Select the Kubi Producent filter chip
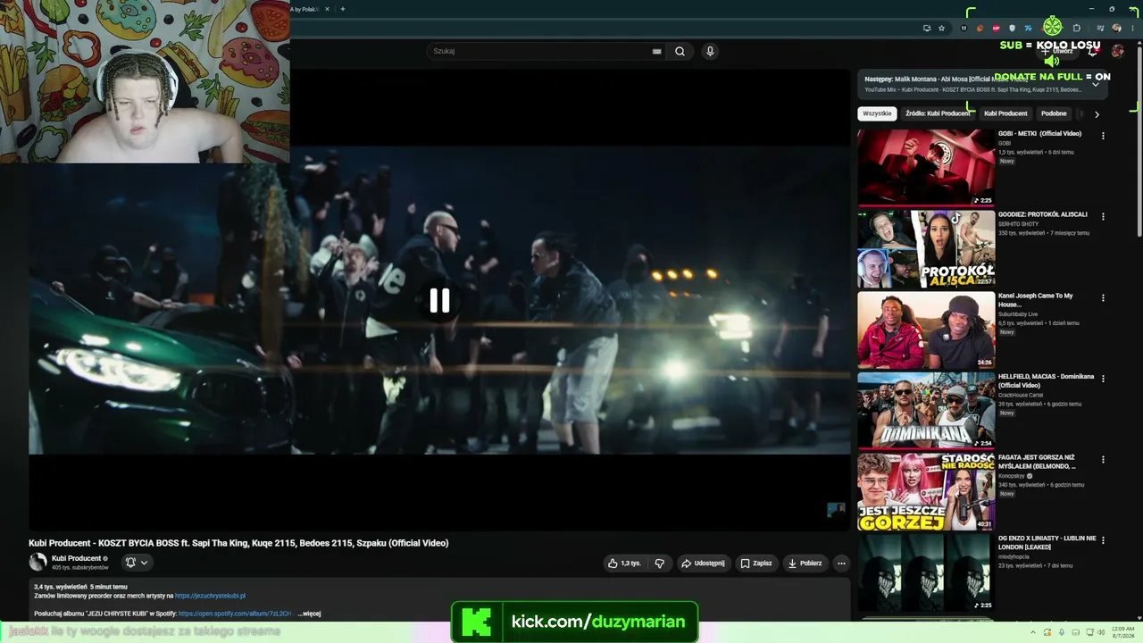Image resolution: width=1143 pixels, height=643 pixels. [x=1005, y=113]
